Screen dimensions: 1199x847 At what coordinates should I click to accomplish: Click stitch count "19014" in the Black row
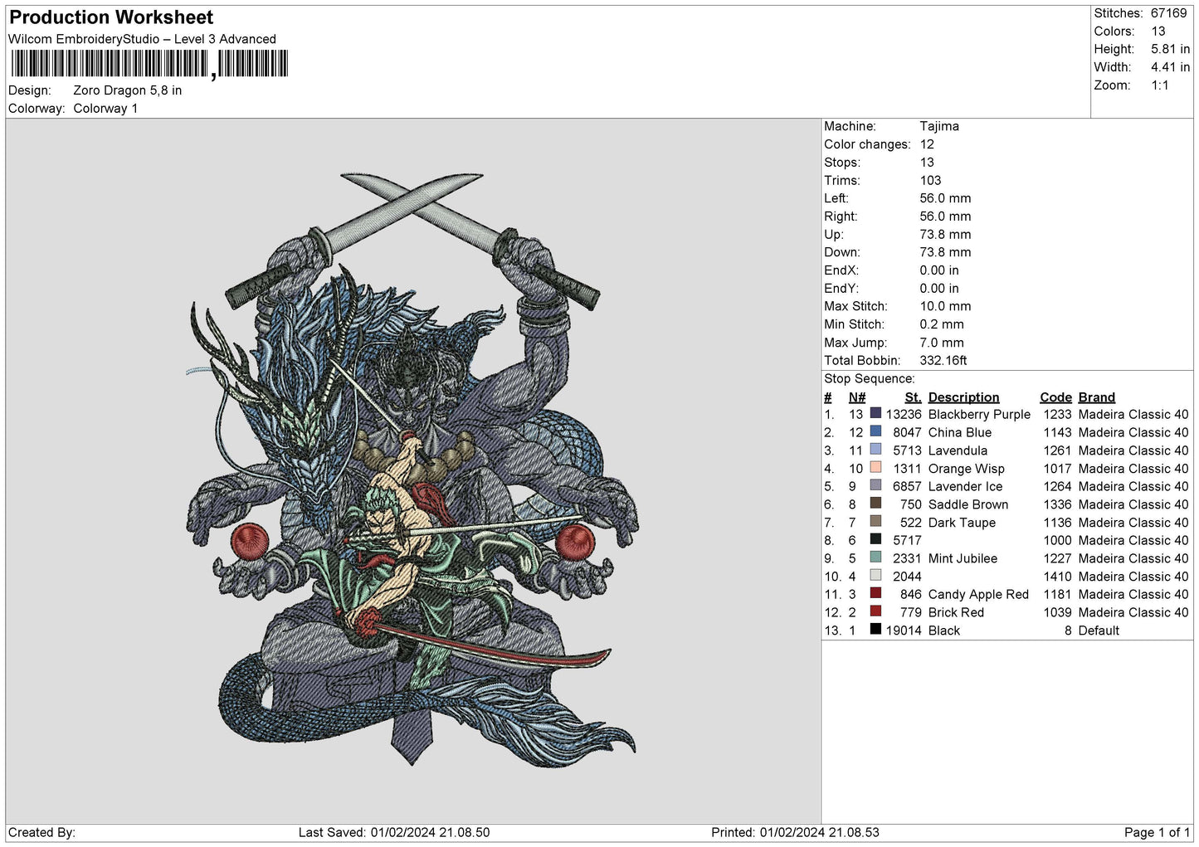[x=904, y=630]
